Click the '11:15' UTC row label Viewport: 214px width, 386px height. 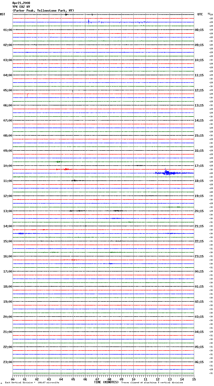tap(199, 75)
